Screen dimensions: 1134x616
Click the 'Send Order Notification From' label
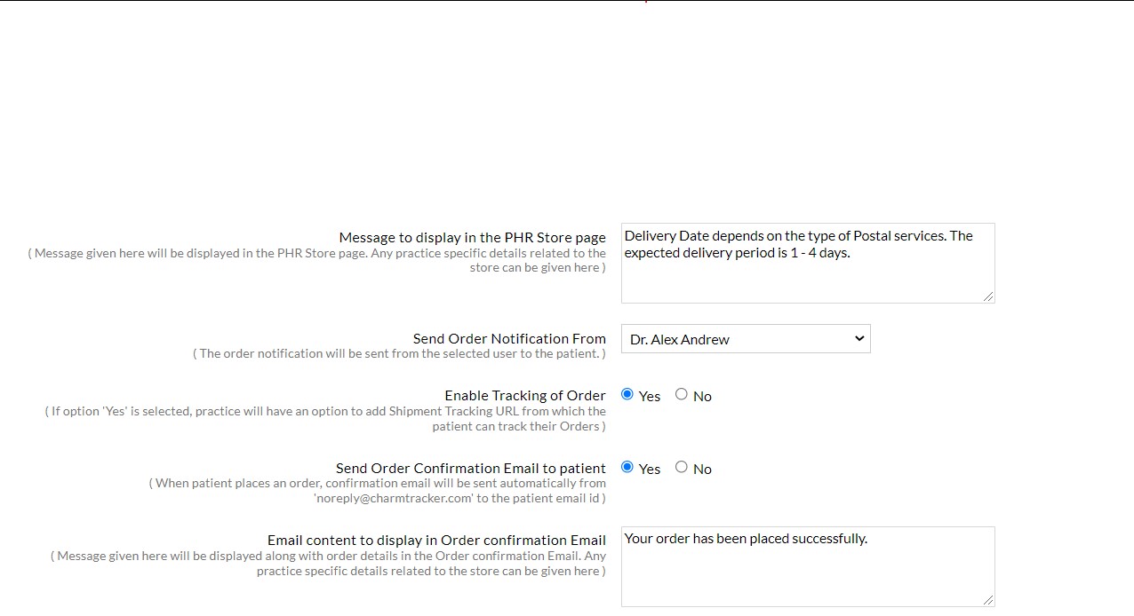coord(509,339)
